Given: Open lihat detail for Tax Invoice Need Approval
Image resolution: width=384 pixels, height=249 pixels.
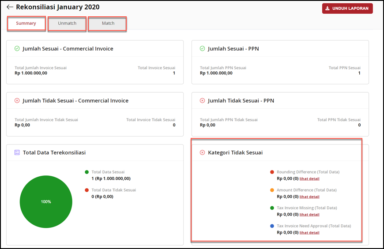Looking at the screenshot, I should point(309,233).
